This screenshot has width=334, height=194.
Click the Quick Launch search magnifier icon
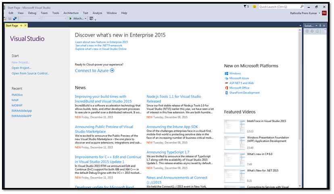tap(302, 7)
